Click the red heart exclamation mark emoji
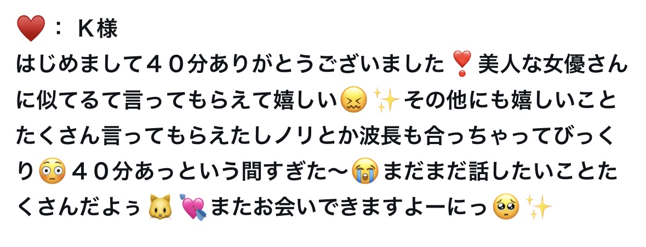The height and width of the screenshot is (247, 646). click(461, 65)
